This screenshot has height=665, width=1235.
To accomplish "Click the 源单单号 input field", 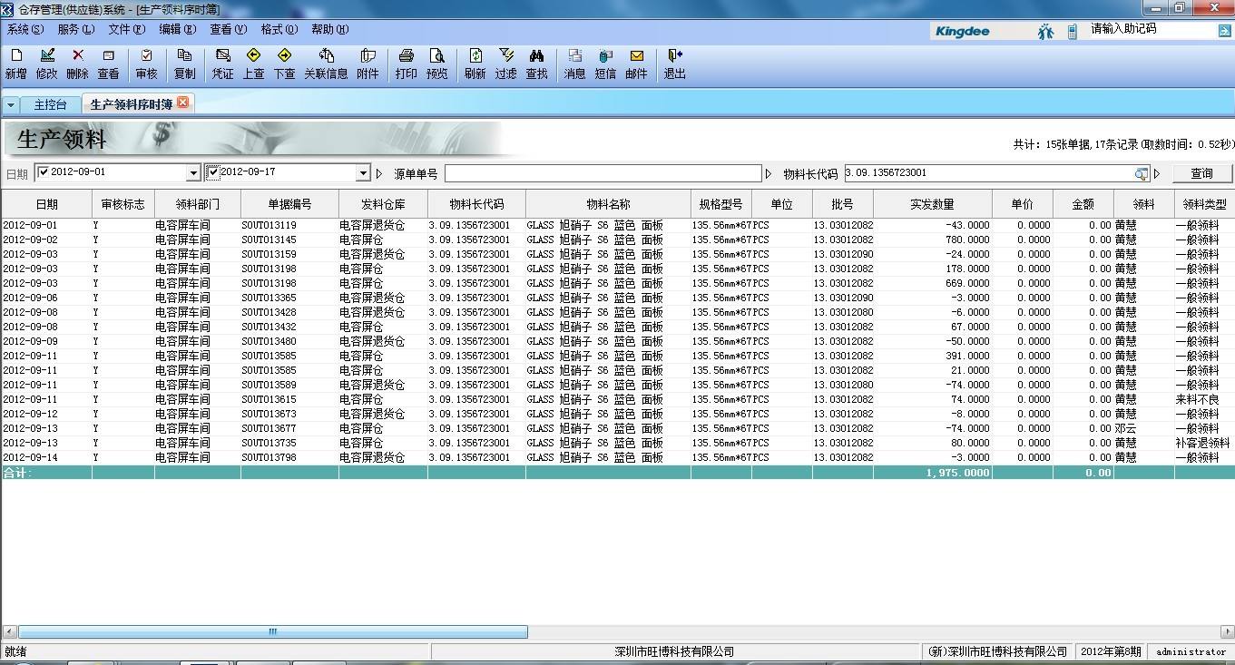I will [x=603, y=173].
